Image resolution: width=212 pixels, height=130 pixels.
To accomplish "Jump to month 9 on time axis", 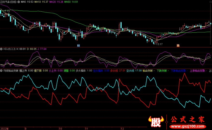I will click(x=25, y=129).
